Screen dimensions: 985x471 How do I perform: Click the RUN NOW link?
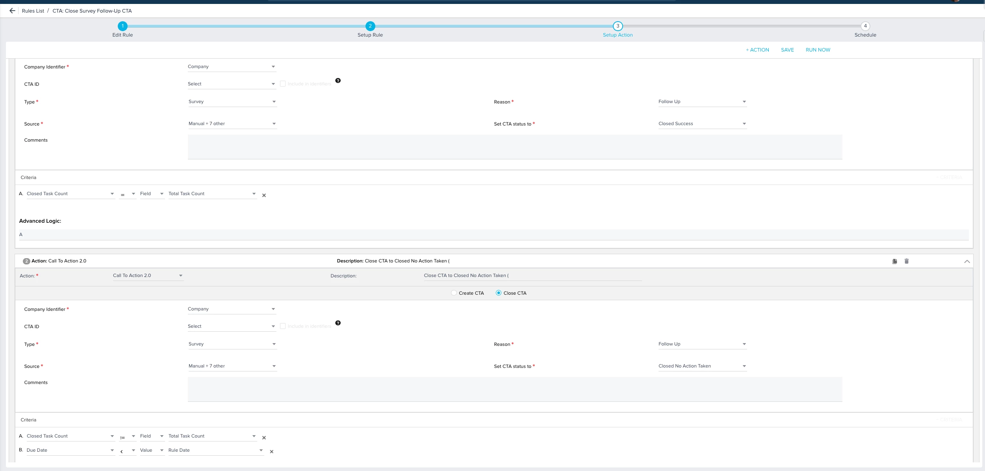(x=818, y=50)
